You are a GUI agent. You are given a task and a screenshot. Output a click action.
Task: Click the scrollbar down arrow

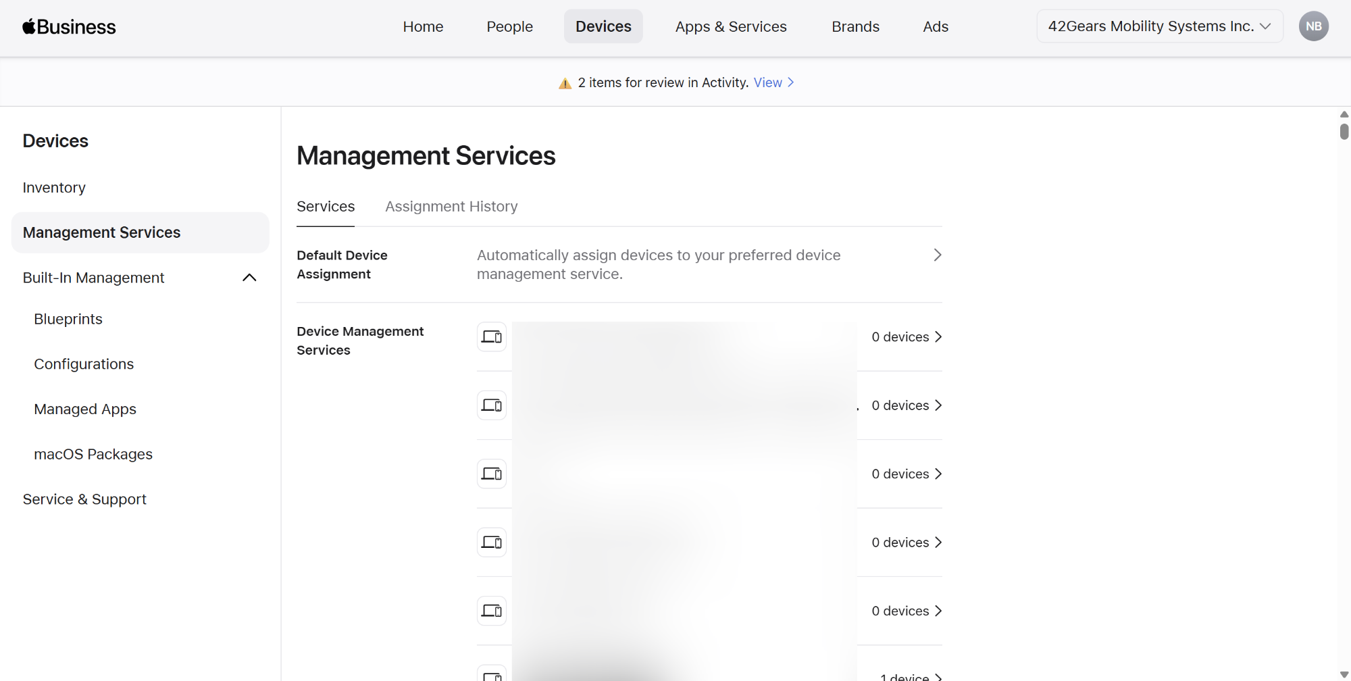coord(1344,674)
